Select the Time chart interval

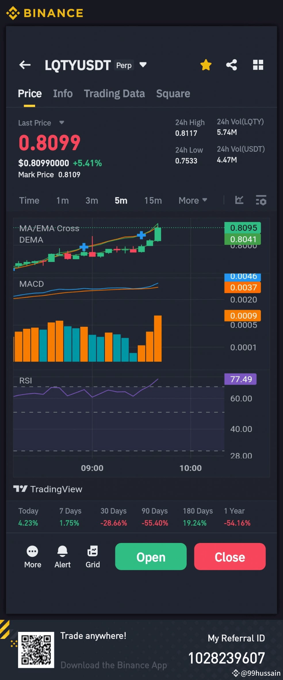(x=29, y=200)
